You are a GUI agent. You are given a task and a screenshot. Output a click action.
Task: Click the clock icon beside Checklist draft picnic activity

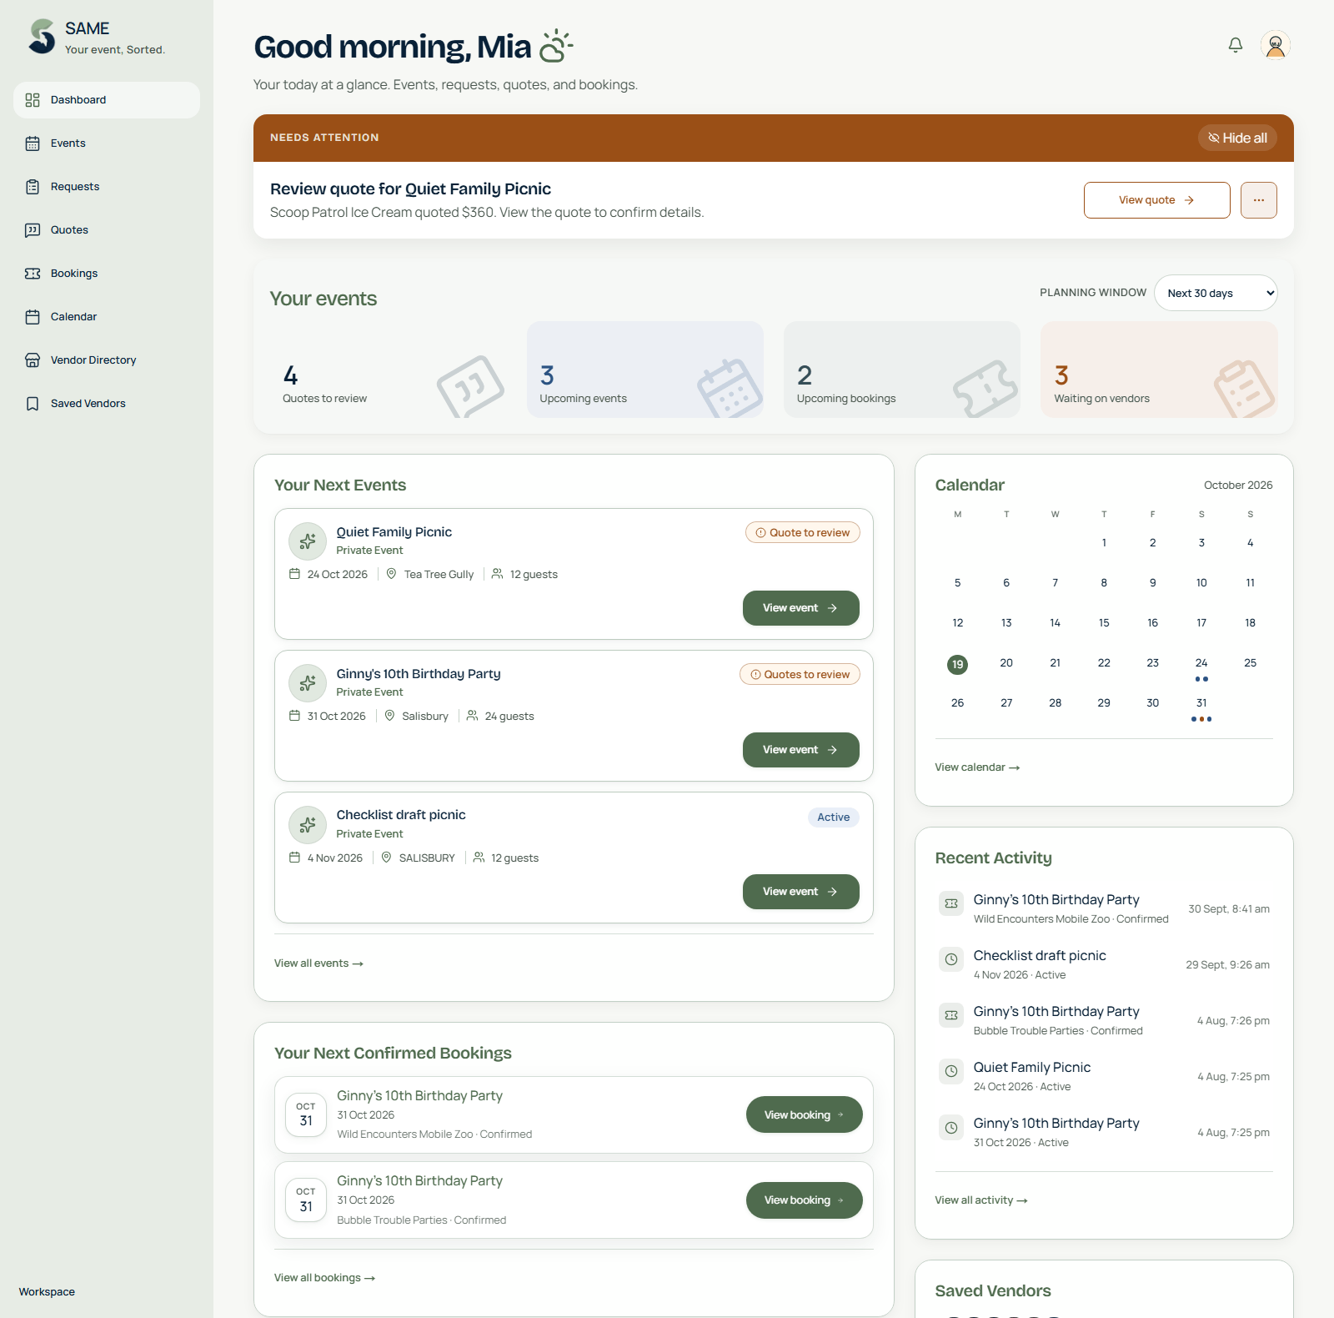[x=951, y=959]
